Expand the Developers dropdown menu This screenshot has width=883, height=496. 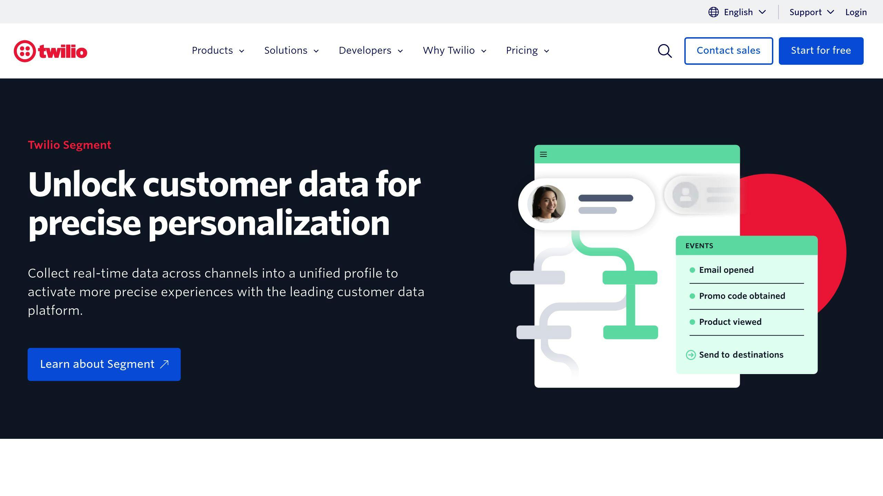(x=371, y=50)
